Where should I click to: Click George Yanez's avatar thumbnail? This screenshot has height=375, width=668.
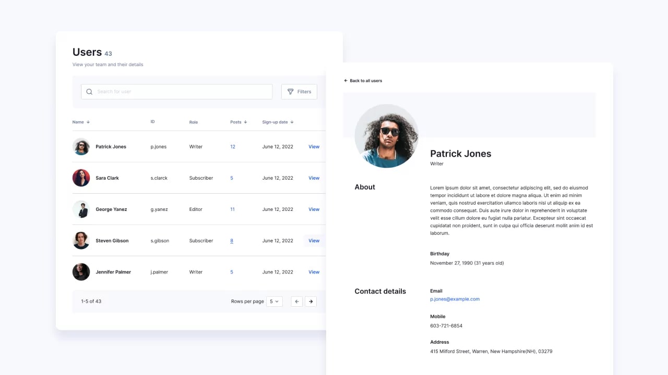tap(81, 209)
